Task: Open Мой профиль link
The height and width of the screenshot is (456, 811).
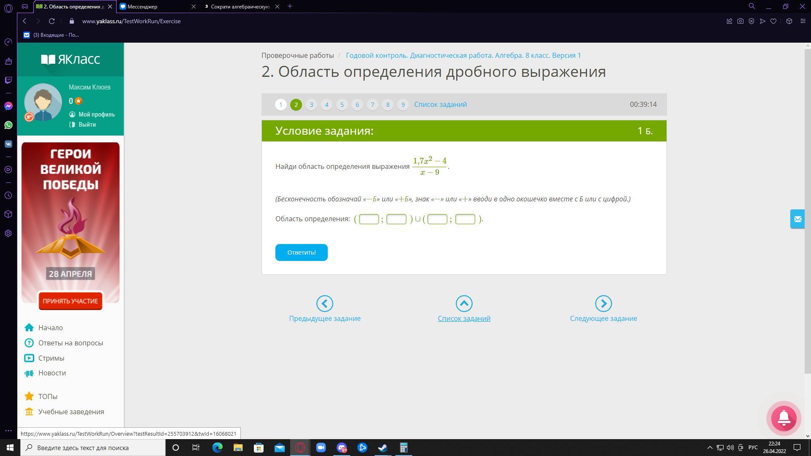Action: [96, 114]
